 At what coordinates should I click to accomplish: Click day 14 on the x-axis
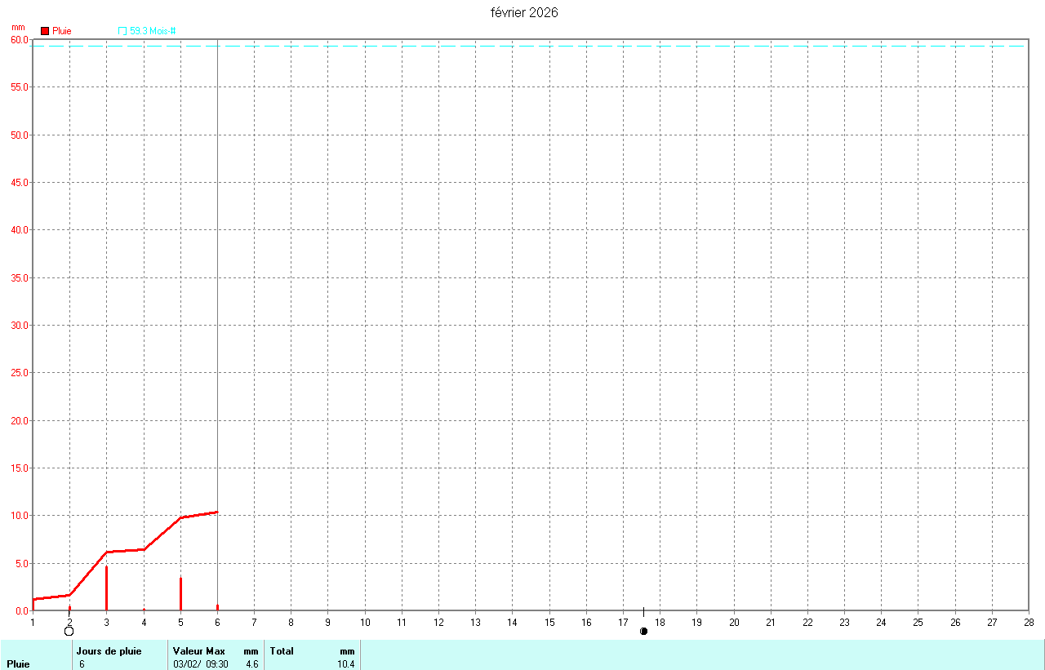(x=512, y=622)
